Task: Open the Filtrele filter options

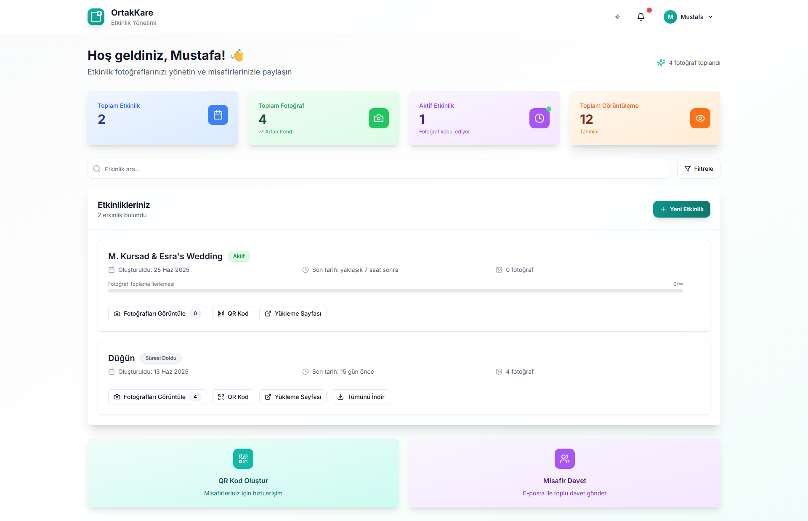Action: pos(699,169)
